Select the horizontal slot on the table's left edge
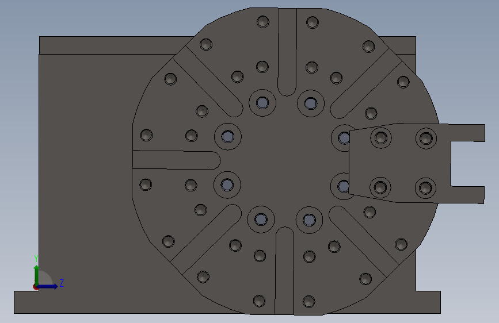This screenshot has height=323, width=499. pos(176,160)
